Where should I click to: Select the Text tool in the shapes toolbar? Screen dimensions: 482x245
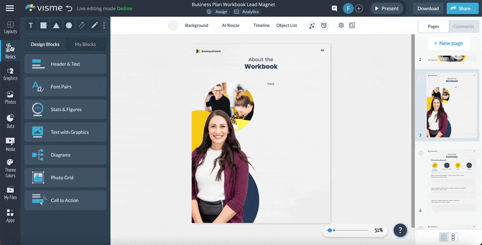pos(31,25)
